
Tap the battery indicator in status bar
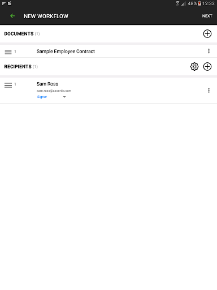coord(199,3)
